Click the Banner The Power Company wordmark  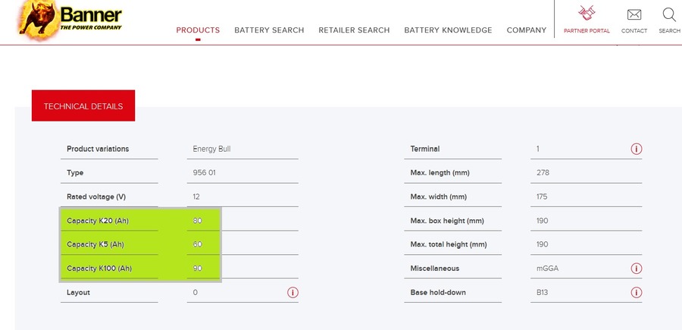click(x=91, y=19)
